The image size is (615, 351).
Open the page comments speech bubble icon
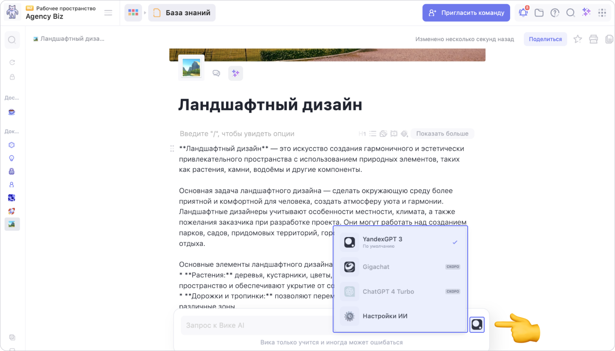216,73
